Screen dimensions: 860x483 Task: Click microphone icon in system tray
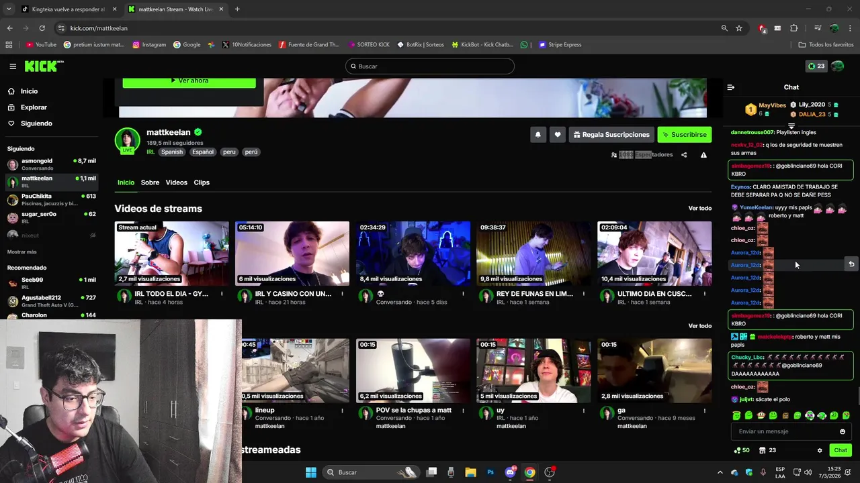[x=763, y=472]
